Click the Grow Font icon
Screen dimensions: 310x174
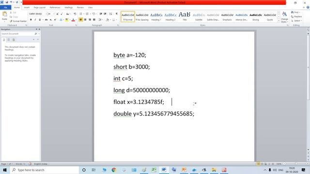coord(57,14)
